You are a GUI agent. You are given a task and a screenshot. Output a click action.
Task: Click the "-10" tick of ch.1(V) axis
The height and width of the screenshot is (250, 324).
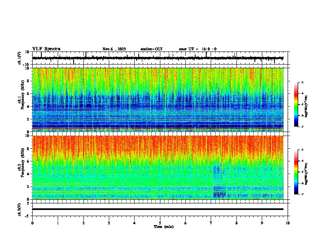(27, 65)
